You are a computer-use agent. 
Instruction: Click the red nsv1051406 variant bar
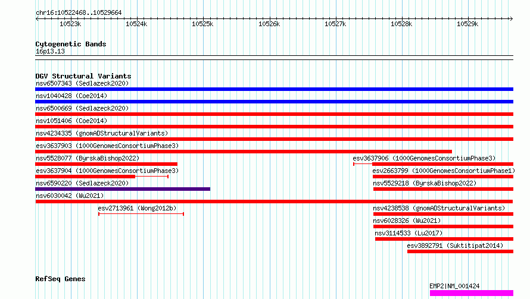(x=274, y=127)
